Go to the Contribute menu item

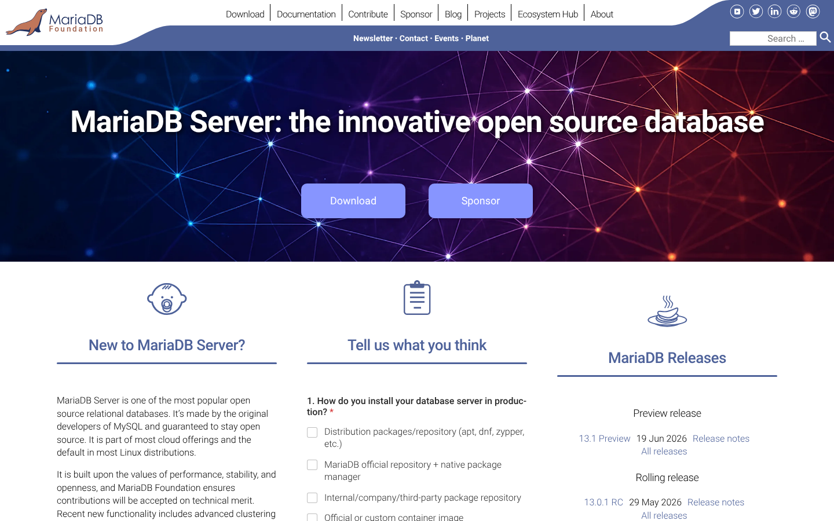pyautogui.click(x=368, y=14)
